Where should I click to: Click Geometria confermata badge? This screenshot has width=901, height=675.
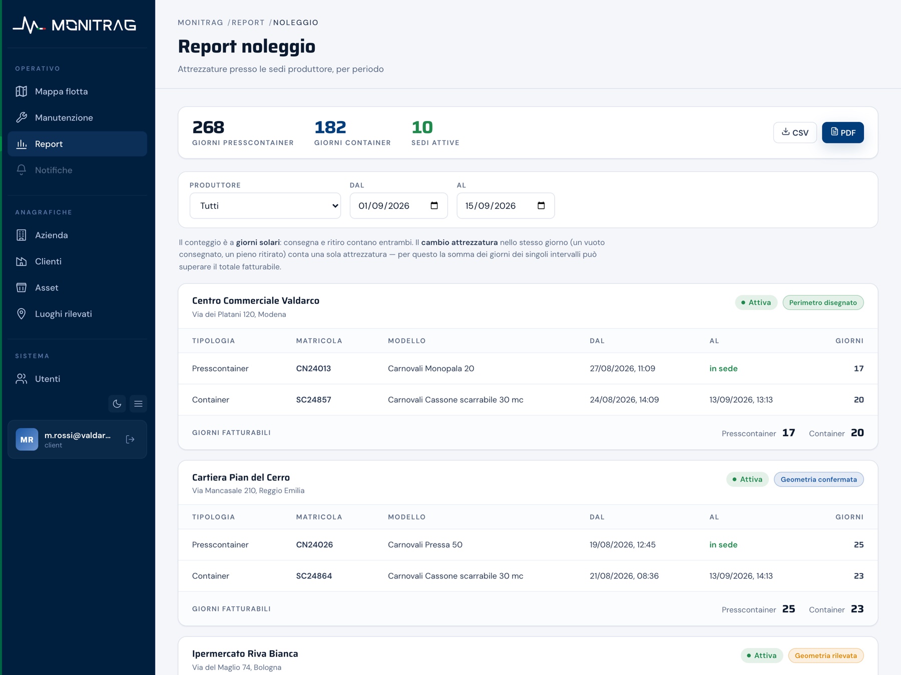coord(819,479)
